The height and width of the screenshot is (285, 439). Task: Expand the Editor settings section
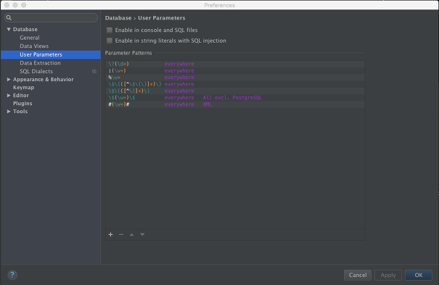click(x=9, y=96)
